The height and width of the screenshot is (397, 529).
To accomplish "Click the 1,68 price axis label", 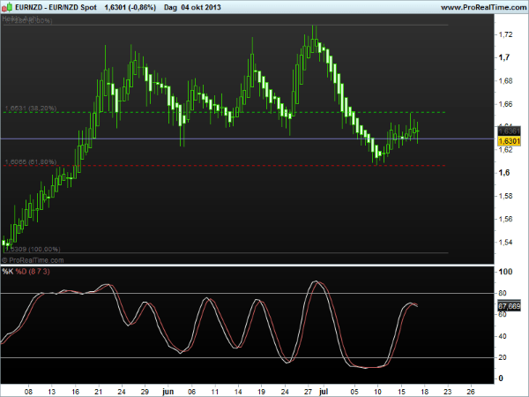I will [505, 80].
